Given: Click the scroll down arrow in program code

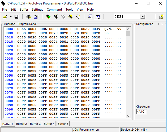Looking at the screenshot, I should point(128,116).
